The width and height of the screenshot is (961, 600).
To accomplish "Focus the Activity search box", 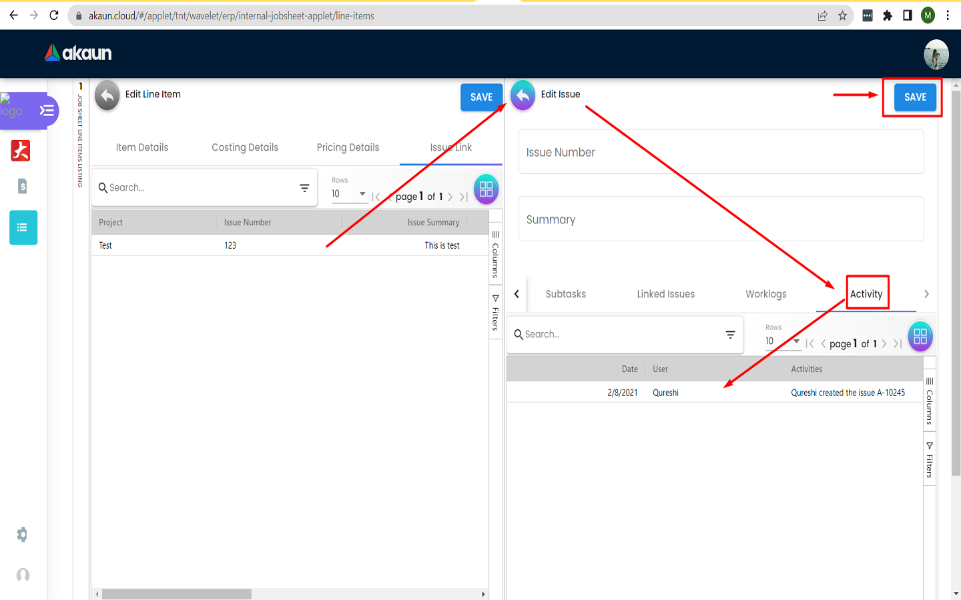I will pos(621,335).
